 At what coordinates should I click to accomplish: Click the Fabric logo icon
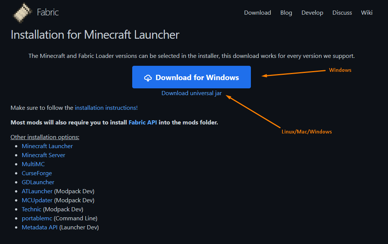[x=22, y=13]
